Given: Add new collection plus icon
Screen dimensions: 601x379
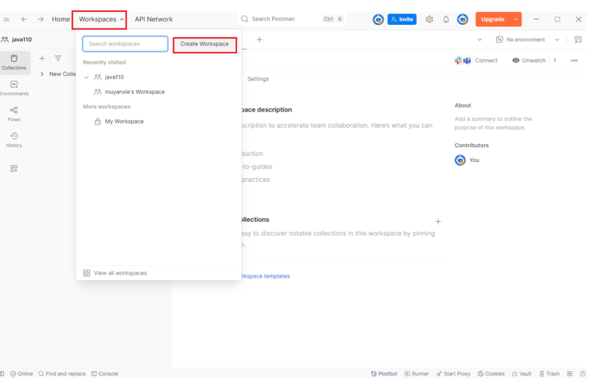Looking at the screenshot, I should [42, 59].
